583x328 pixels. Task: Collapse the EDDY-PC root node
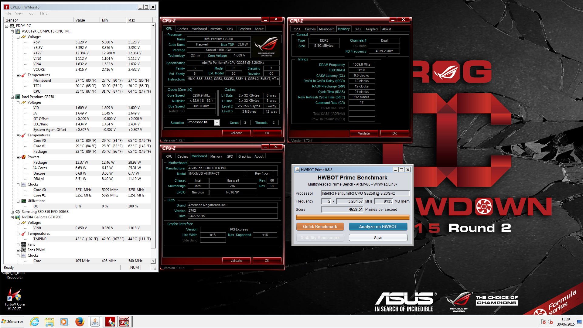(x=7, y=26)
